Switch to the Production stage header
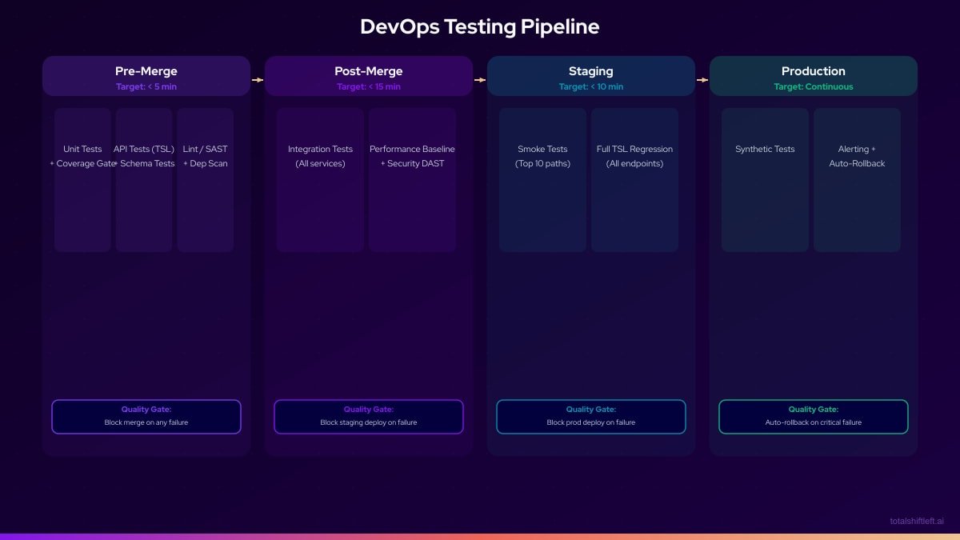This screenshot has height=540, width=960. (x=813, y=75)
